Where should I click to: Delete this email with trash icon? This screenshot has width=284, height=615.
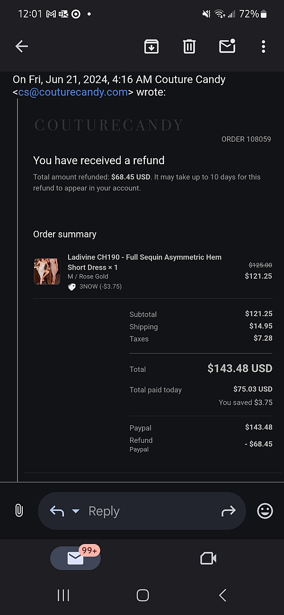pos(189,46)
